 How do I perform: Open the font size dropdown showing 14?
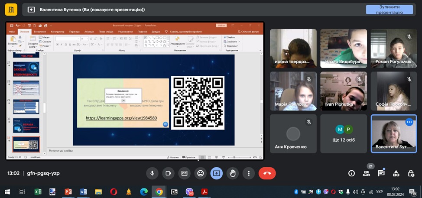pos(84,39)
